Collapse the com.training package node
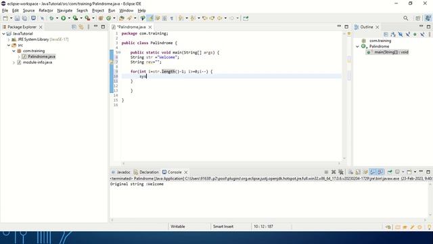The width and height of the screenshot is (433, 244). coord(14,51)
